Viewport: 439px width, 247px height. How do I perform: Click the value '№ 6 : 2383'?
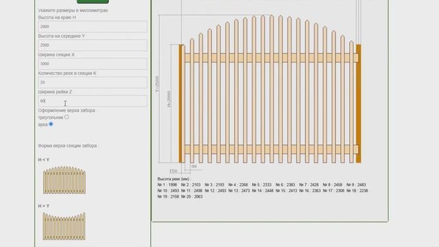(285, 185)
